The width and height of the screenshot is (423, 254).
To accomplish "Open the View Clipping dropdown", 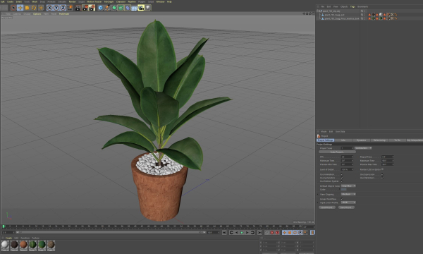I will point(348,194).
